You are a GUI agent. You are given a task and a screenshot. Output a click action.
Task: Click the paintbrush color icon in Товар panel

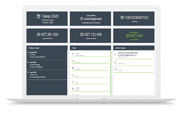click(73, 75)
